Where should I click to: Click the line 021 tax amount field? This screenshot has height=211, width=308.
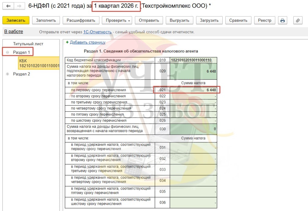tap(193, 90)
